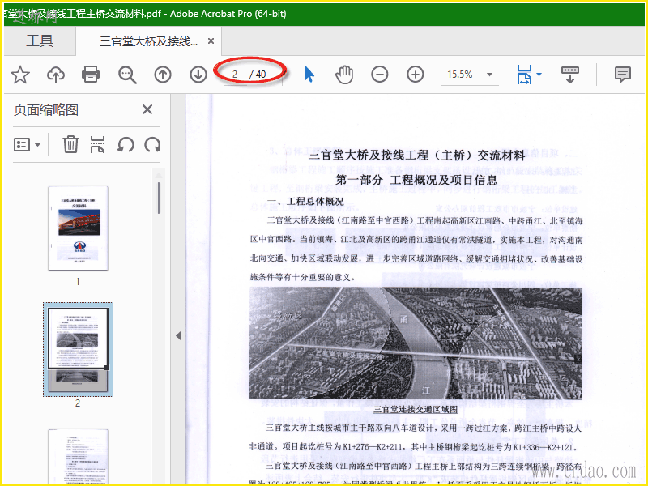This screenshot has height=486, width=648.
Task: Click the cloud upload icon
Action: 56,75
